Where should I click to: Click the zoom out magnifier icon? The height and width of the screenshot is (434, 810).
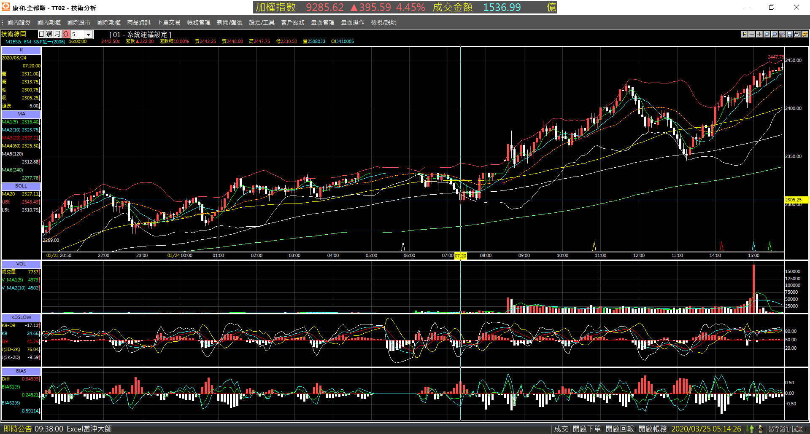(x=767, y=34)
